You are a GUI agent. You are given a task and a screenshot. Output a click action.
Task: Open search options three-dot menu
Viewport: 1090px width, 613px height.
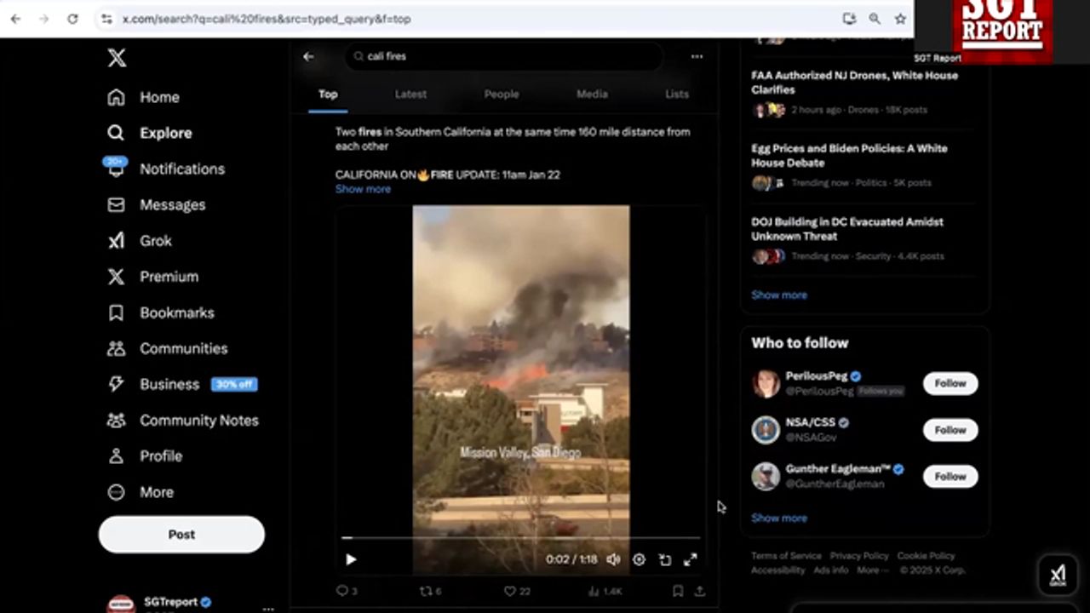click(697, 56)
